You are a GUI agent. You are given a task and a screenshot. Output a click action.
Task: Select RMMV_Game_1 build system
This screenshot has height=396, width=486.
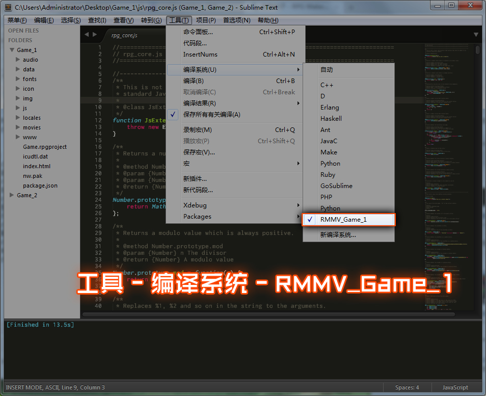(348, 220)
